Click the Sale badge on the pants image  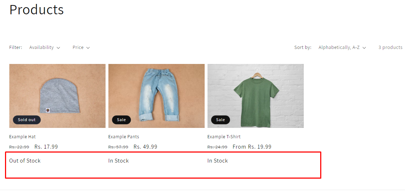[x=121, y=120]
